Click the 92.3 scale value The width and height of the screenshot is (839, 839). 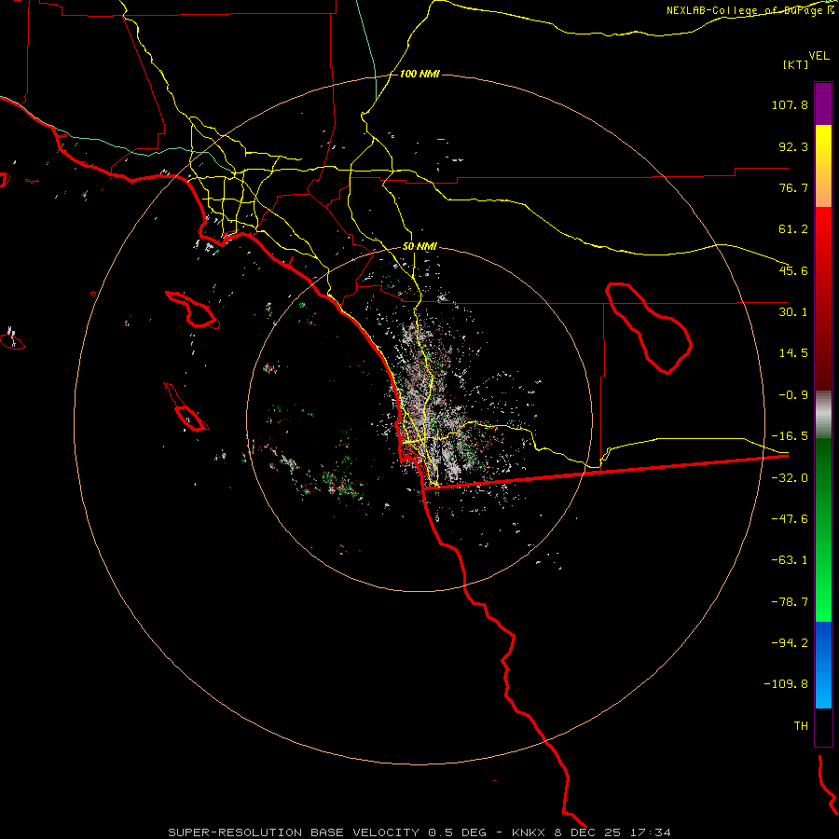coord(793,146)
